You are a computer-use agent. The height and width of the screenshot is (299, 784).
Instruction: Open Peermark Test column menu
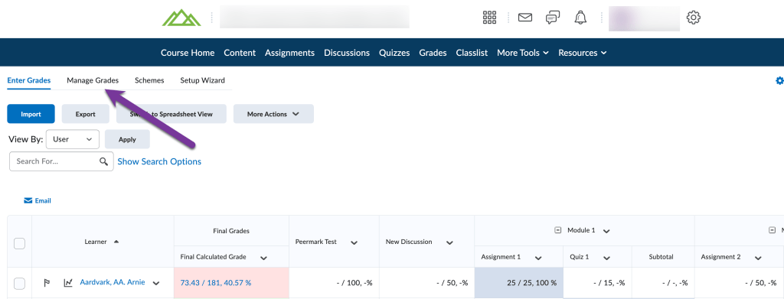pyautogui.click(x=354, y=242)
